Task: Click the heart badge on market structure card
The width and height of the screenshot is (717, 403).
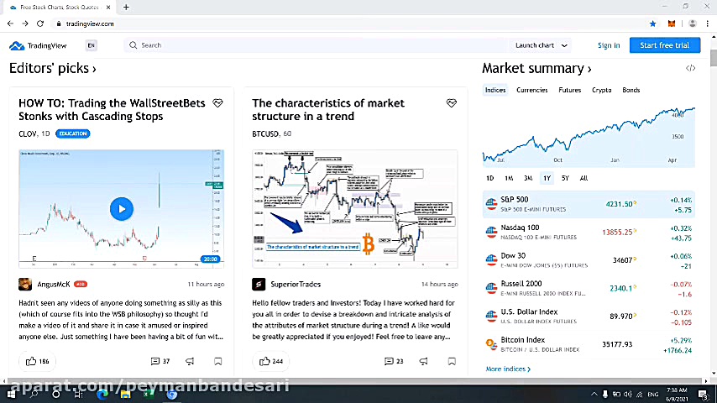Action: (452, 103)
